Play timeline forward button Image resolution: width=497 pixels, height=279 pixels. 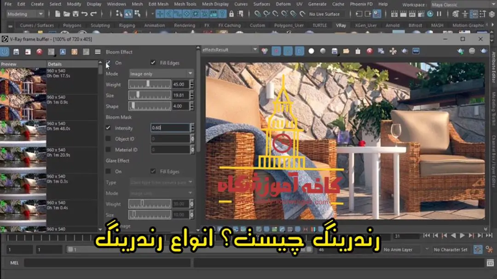pyautogui.click(x=462, y=235)
